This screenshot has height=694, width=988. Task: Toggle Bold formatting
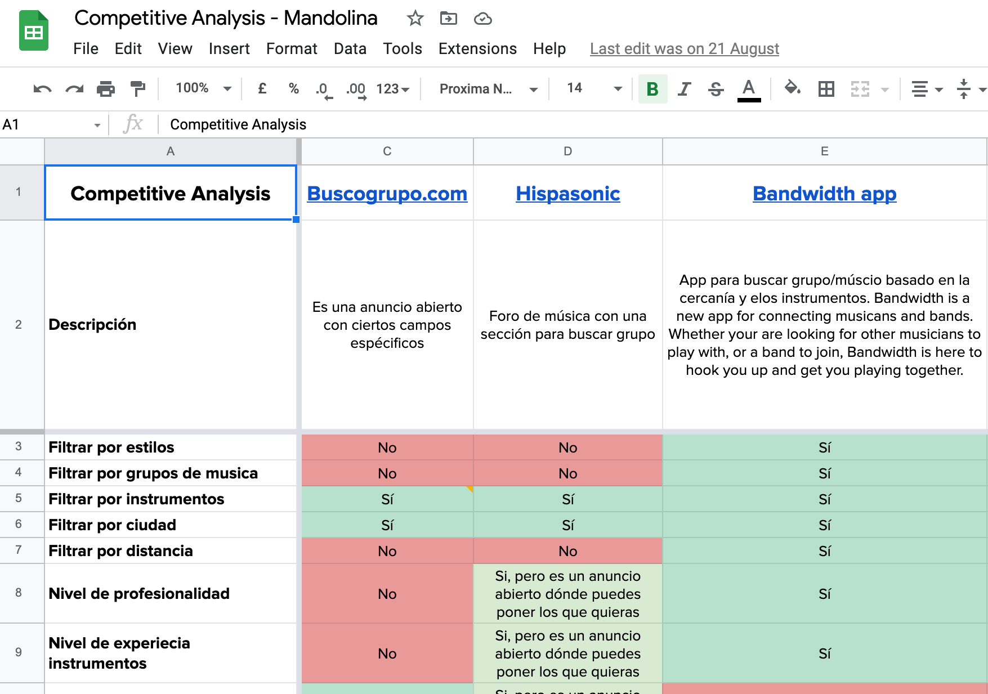point(652,88)
